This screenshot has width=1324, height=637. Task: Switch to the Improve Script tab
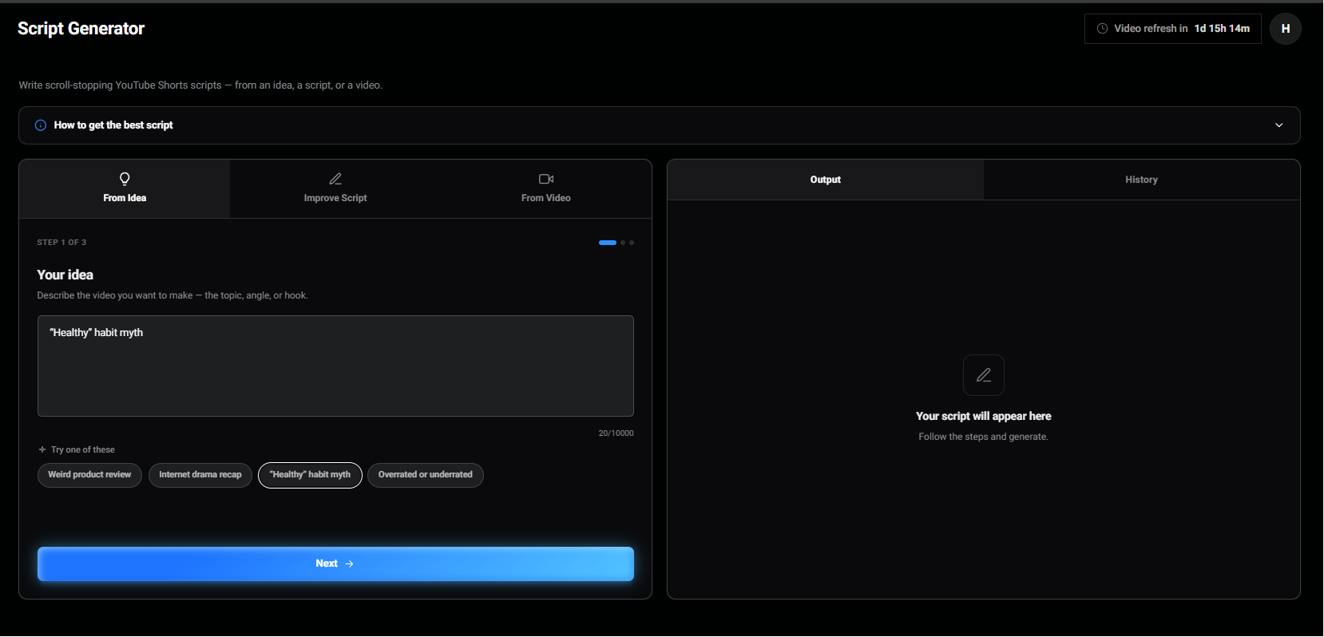click(335, 188)
